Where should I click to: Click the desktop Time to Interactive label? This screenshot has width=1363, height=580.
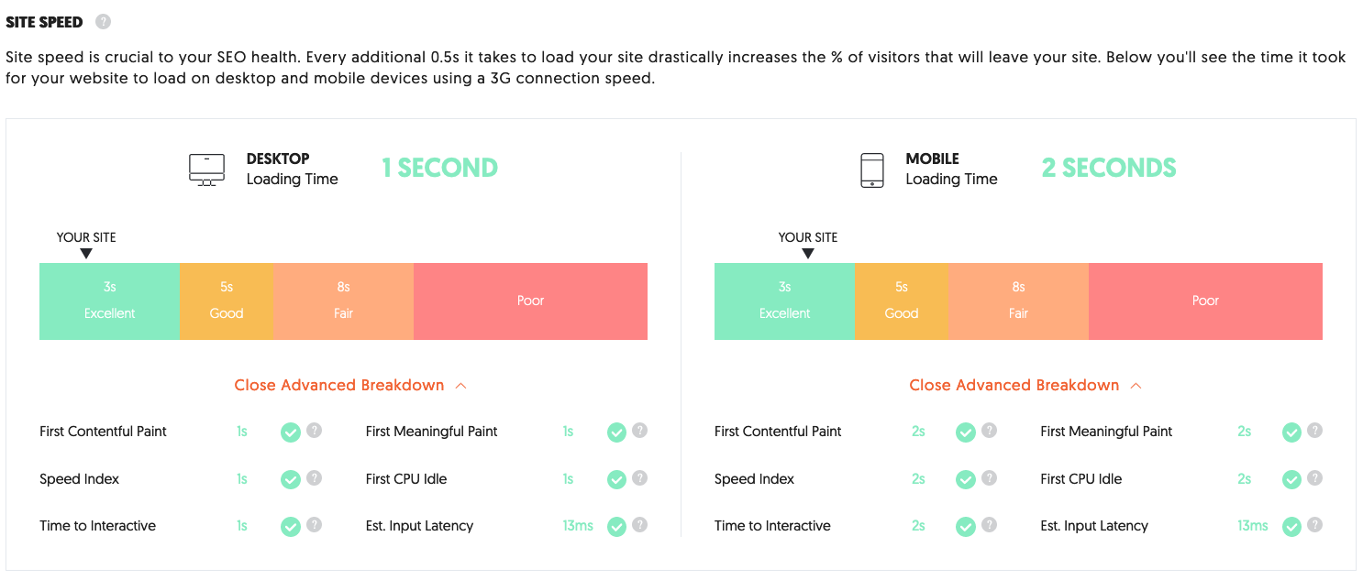click(98, 526)
